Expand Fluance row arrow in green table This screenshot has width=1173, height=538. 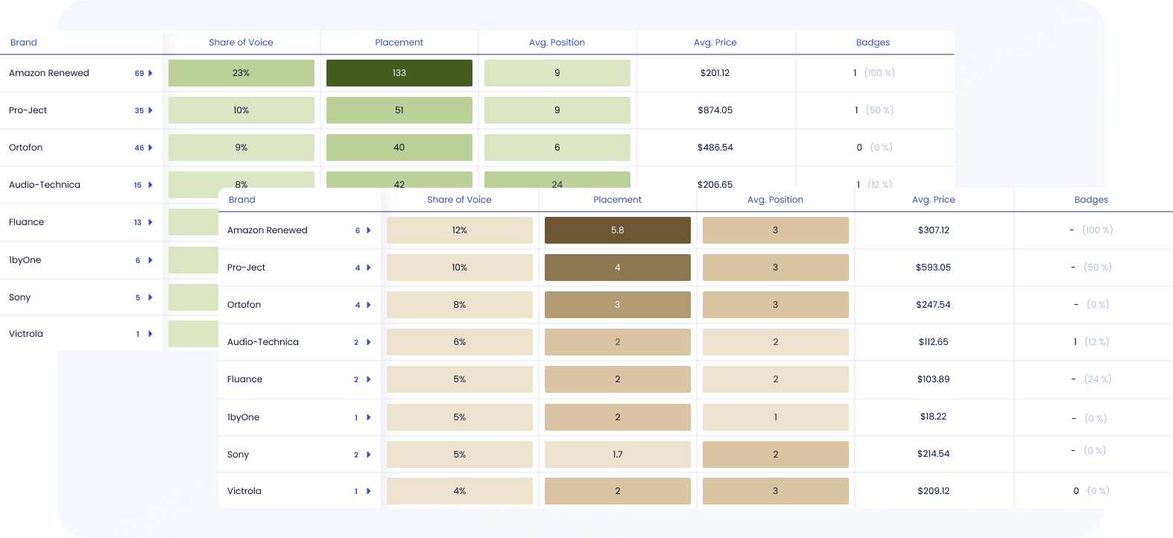(x=151, y=222)
